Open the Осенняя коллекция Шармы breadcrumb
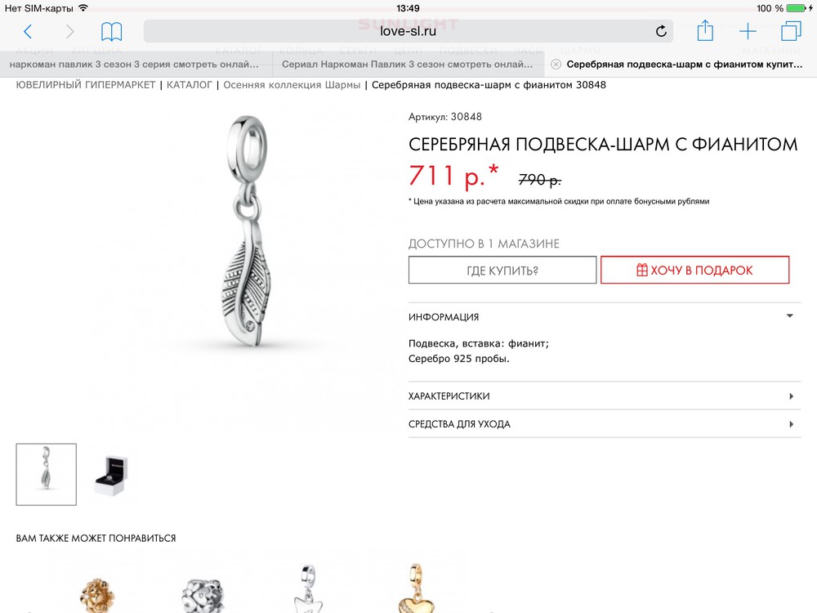 click(292, 85)
